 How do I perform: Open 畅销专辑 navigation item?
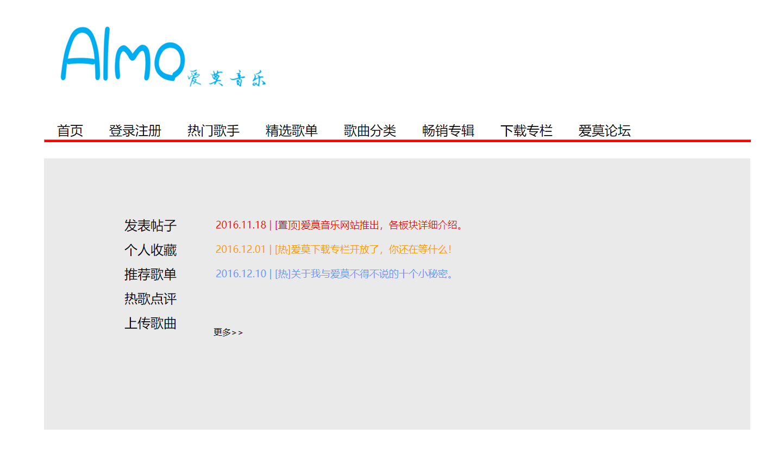448,131
